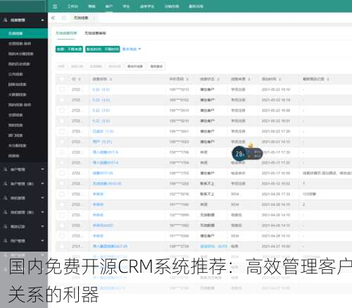Expand the 客户管理 sidebar group arrow
Image resolution: width=352 pixels, height=308 pixels.
(42, 169)
